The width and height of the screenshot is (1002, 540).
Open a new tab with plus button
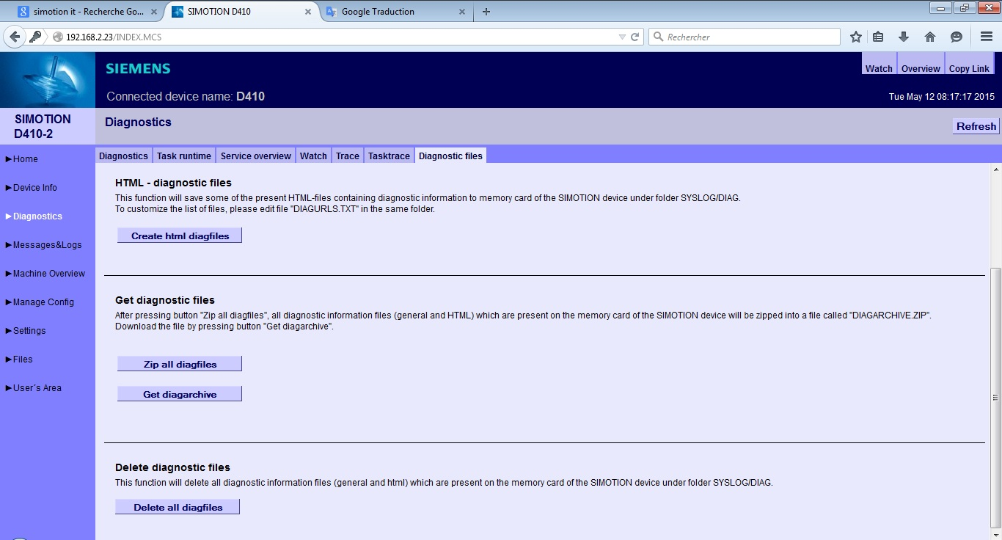click(486, 12)
